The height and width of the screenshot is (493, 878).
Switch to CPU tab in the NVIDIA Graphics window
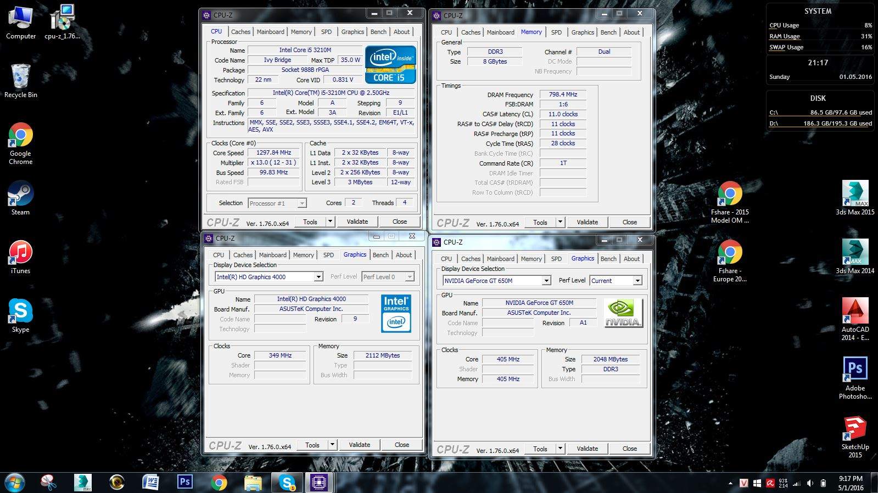coord(446,259)
